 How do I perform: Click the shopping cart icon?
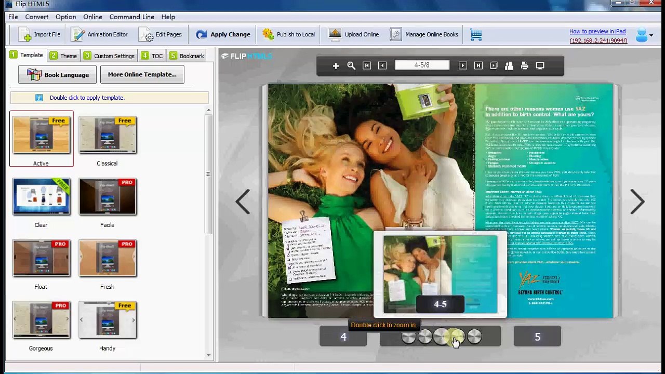click(476, 34)
